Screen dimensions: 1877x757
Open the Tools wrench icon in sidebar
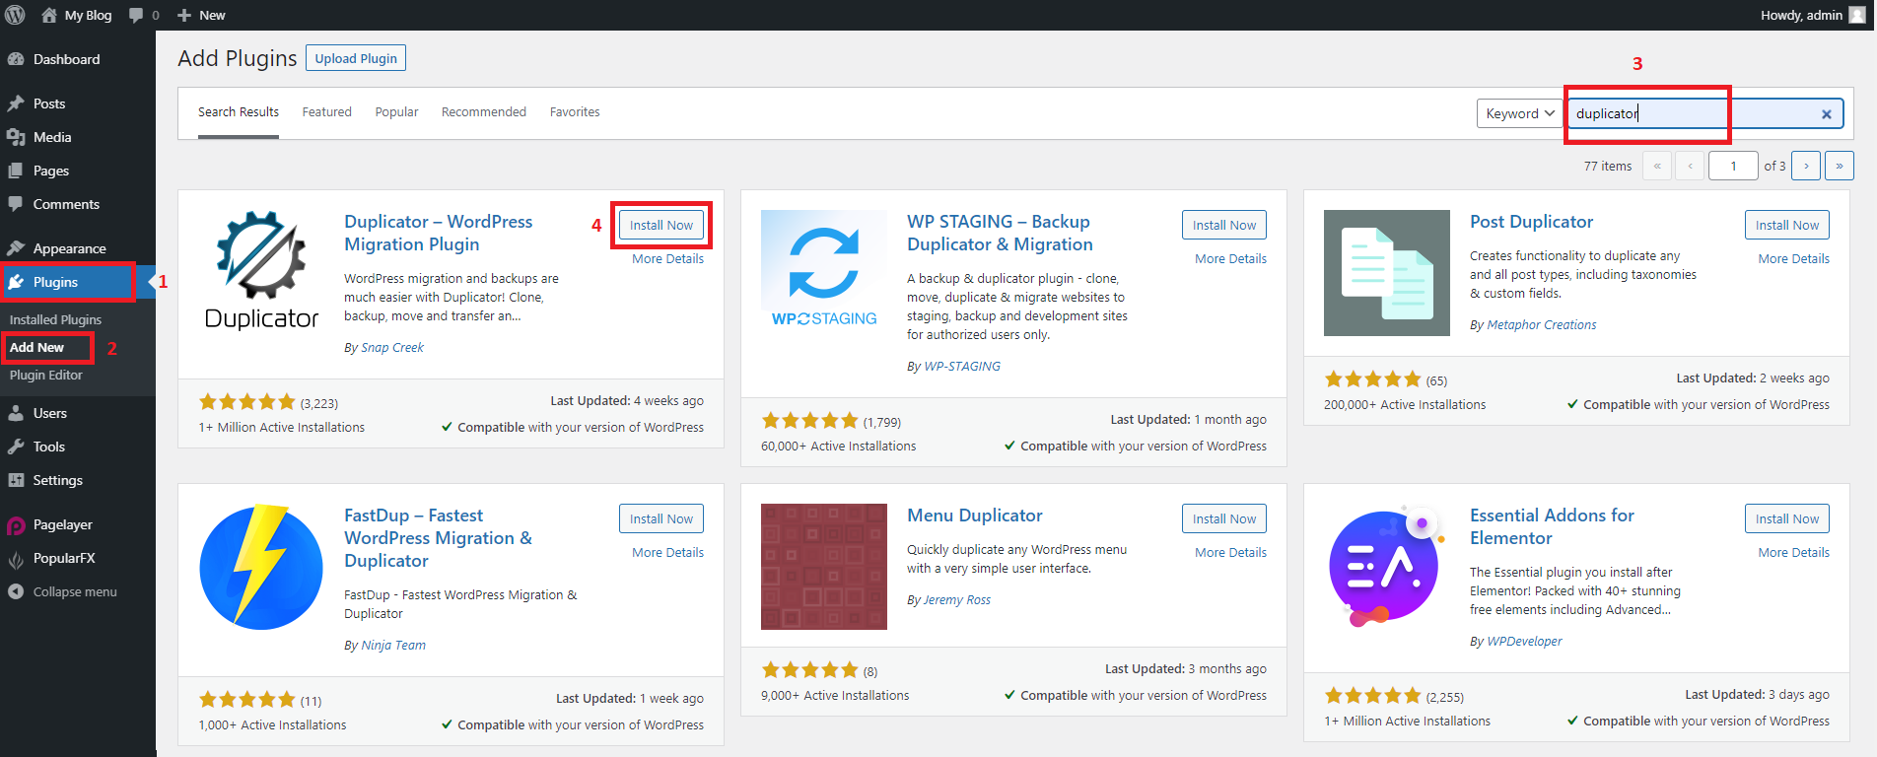tap(16, 447)
